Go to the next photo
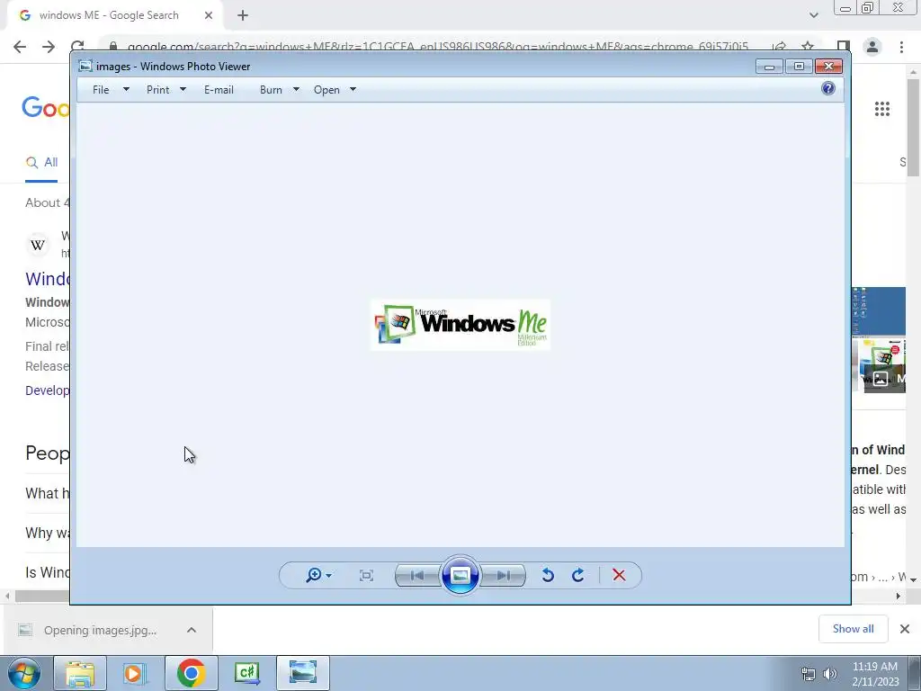 coord(504,575)
